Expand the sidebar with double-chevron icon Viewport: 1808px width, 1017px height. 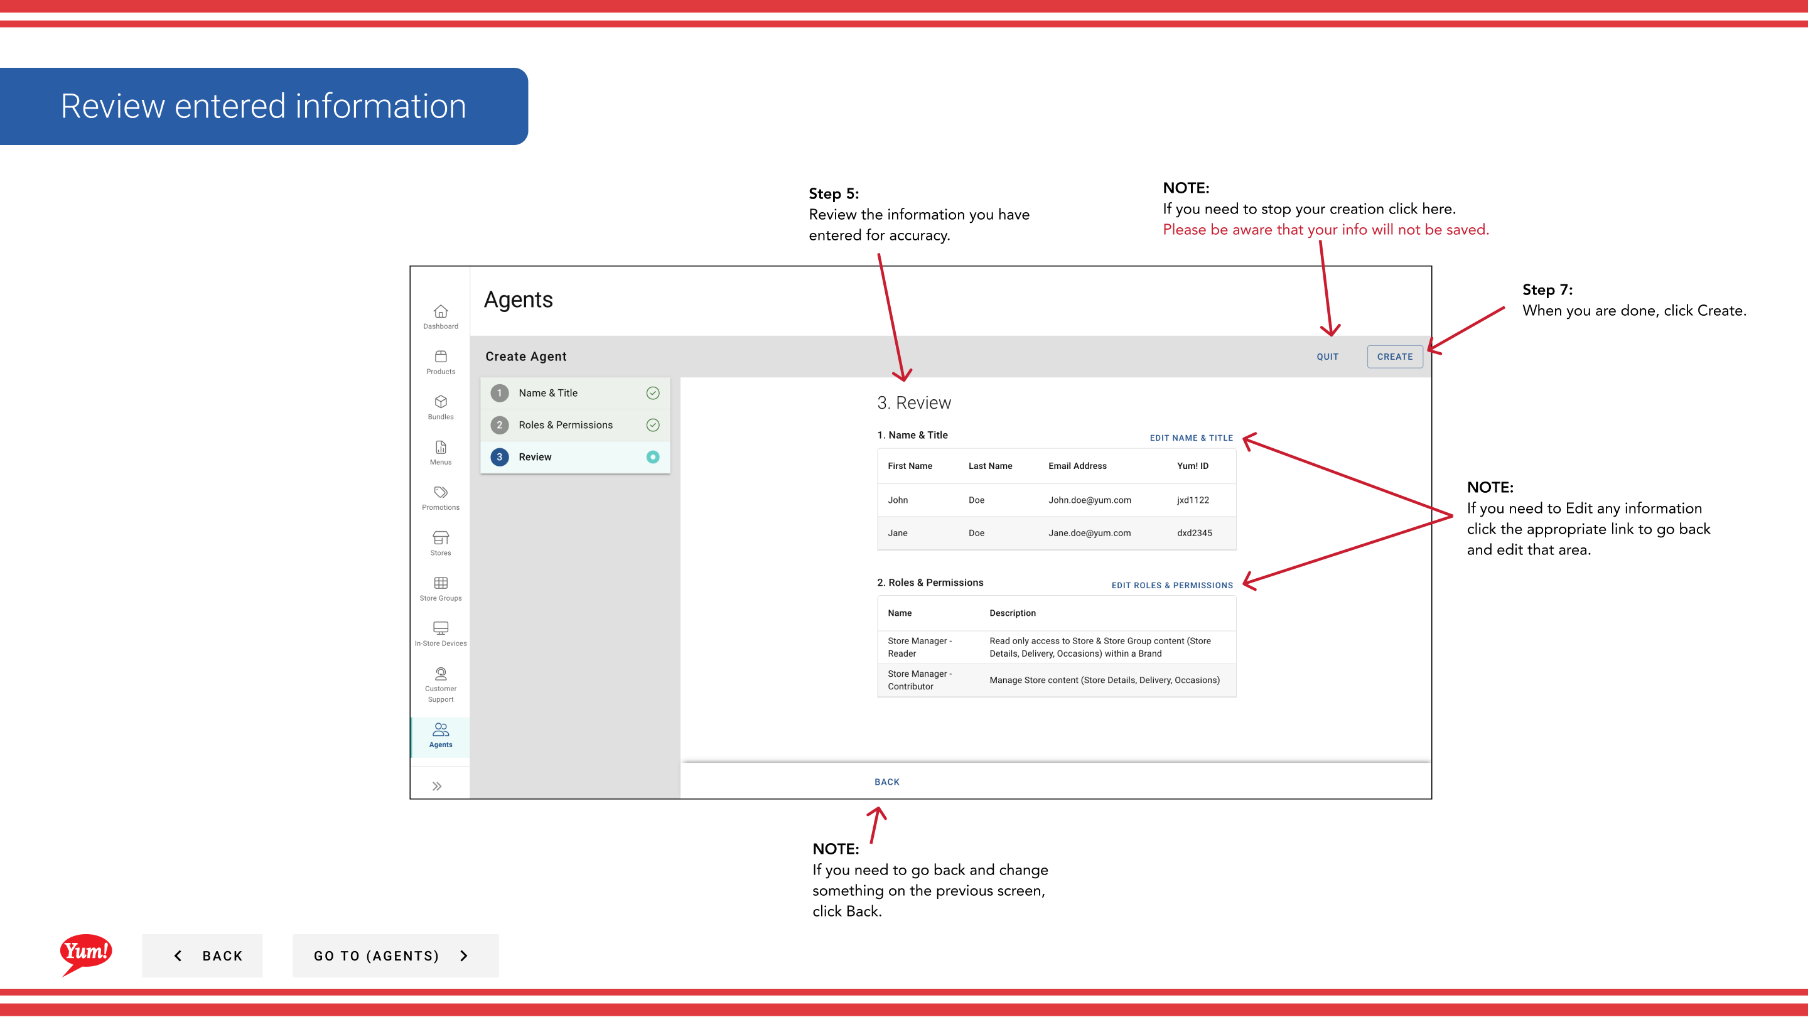(x=436, y=786)
